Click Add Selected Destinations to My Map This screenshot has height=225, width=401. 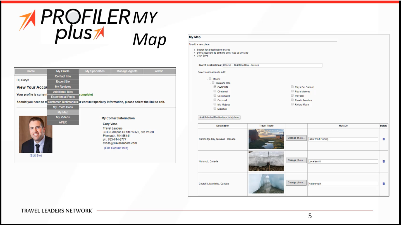tap(219, 118)
